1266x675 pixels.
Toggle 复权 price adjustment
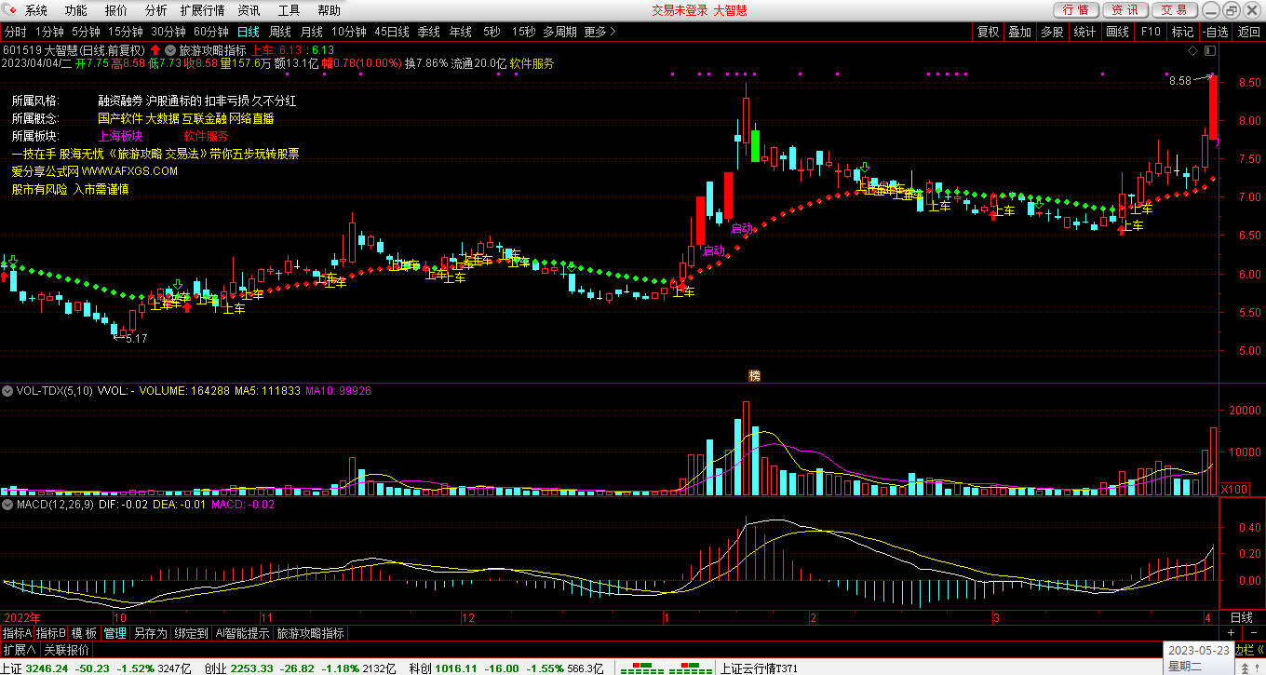(988, 32)
